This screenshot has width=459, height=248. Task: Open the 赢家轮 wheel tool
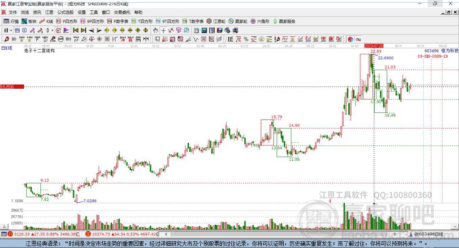pyautogui.click(x=238, y=21)
